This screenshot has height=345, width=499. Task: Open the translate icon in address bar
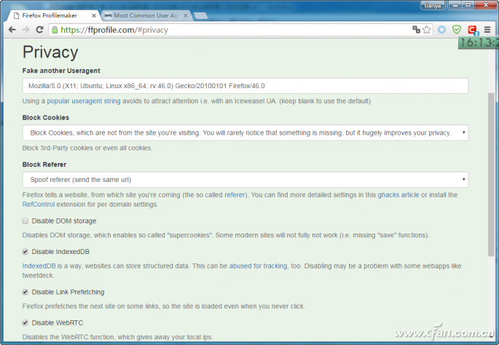pyautogui.click(x=416, y=30)
